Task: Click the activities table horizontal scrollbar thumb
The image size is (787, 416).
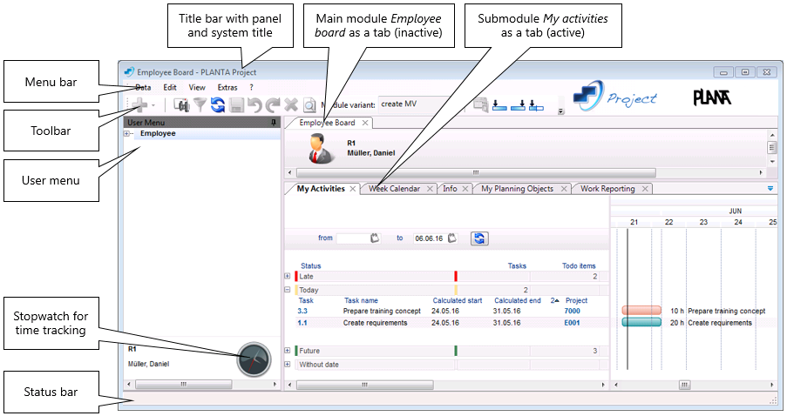Action: point(365,385)
